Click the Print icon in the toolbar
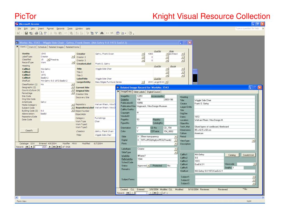This screenshot has height=211, width=282. [37, 33]
